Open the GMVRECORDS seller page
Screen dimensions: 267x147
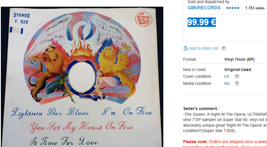(204, 8)
